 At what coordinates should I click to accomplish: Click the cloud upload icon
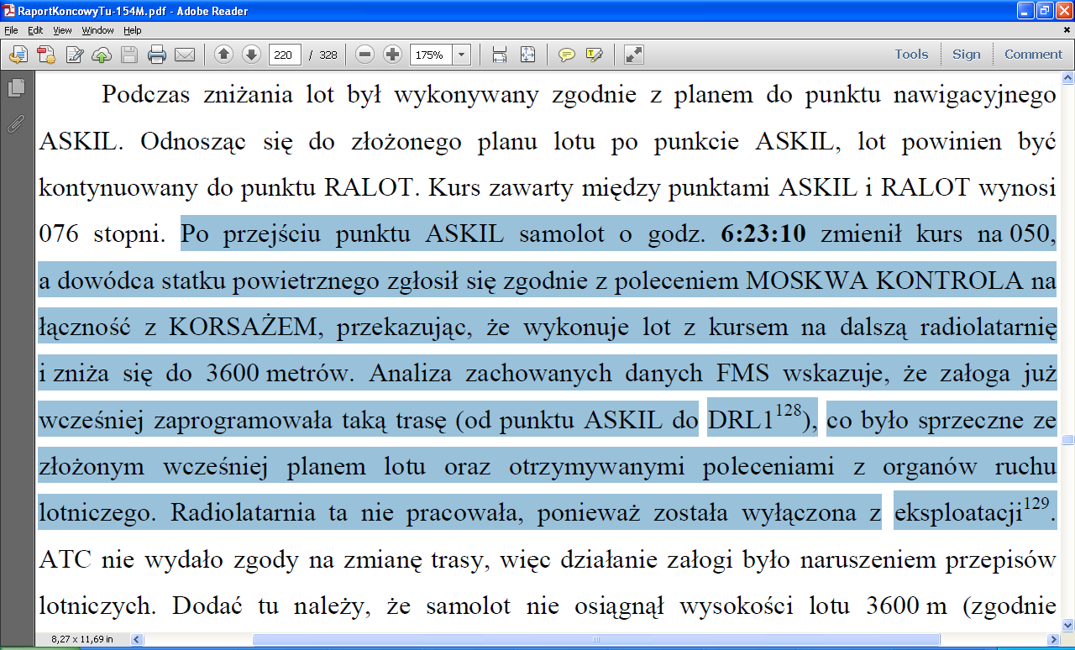pyautogui.click(x=102, y=55)
